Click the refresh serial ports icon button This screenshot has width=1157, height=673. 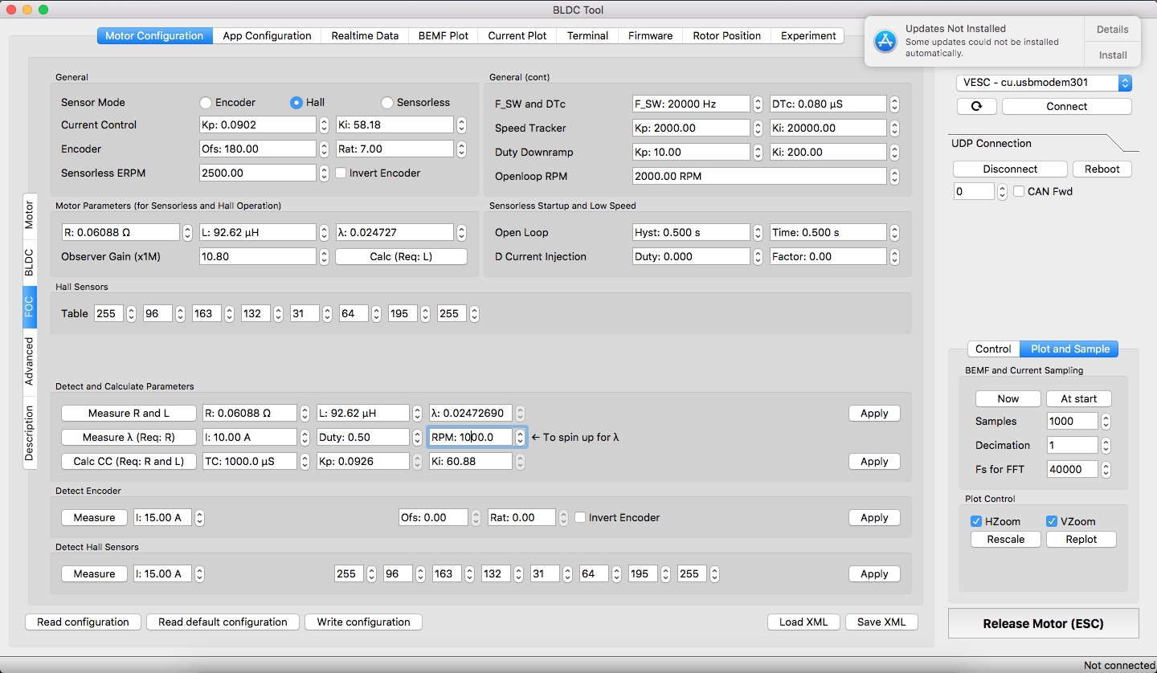point(977,106)
